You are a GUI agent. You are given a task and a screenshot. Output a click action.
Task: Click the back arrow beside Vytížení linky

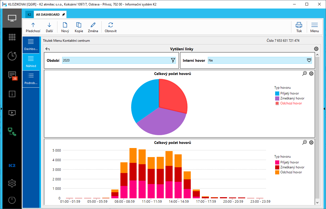48,49
